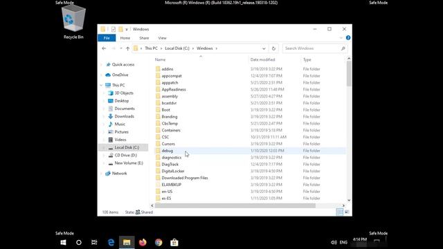Select the DigitalLocker folder
The width and height of the screenshot is (443, 249).
tap(173, 171)
